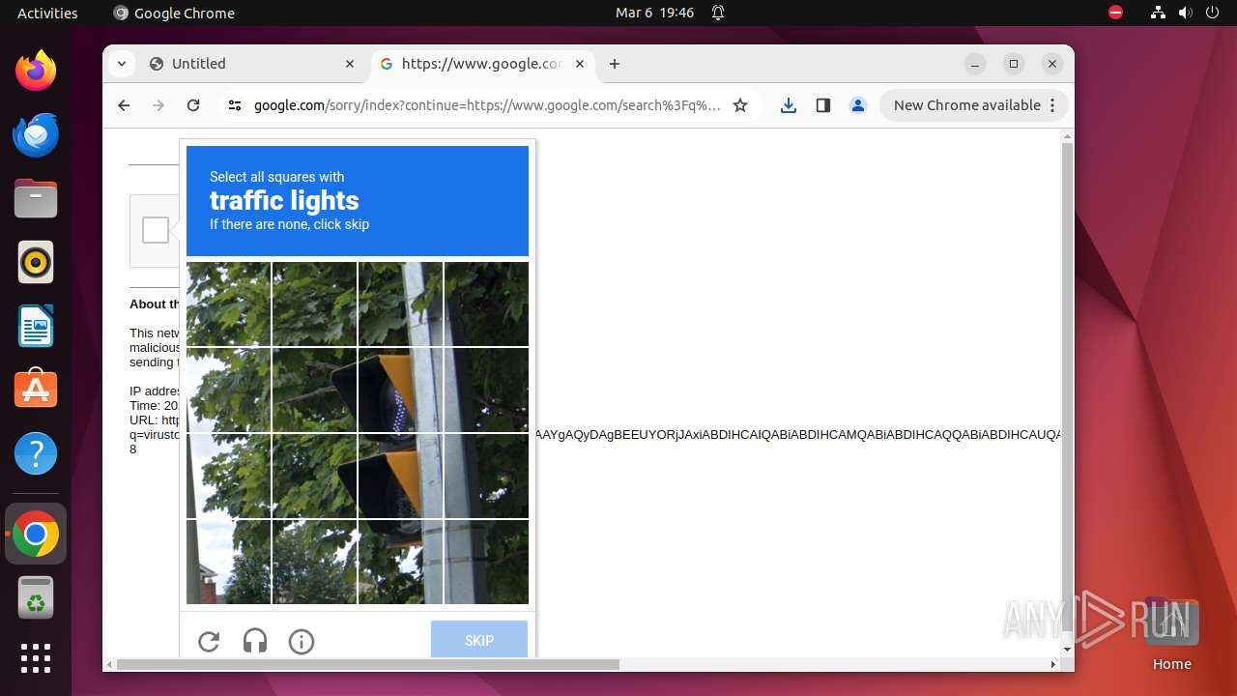Open Files manager from dock
1237x696 pixels.
[36, 198]
